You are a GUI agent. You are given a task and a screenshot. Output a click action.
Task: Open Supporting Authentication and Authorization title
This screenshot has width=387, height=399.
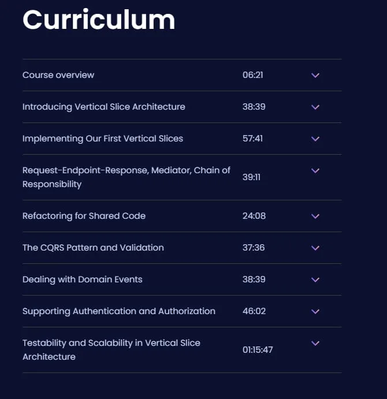(x=119, y=311)
